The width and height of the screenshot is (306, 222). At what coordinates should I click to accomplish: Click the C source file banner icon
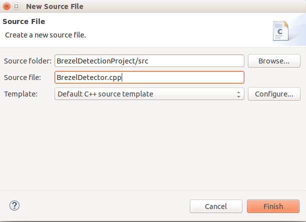[x=280, y=30]
